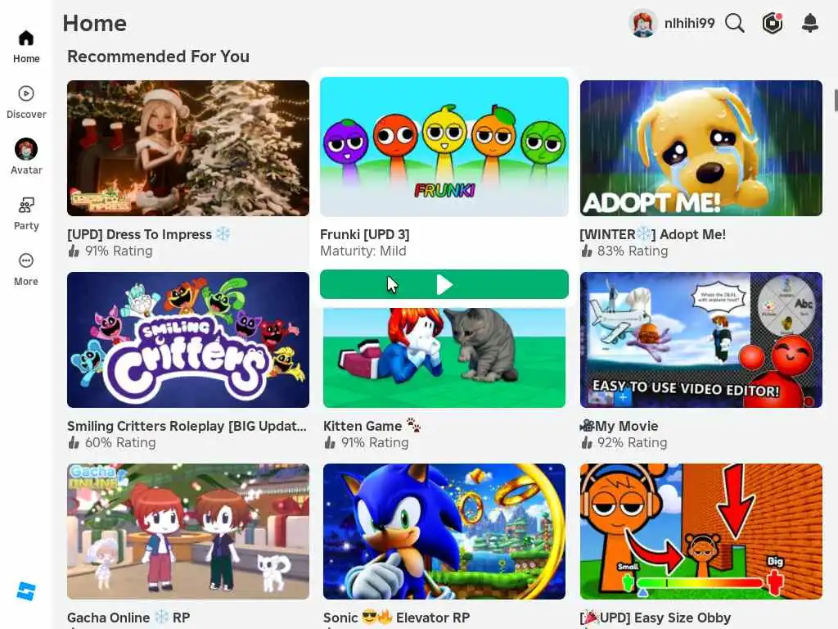Open the Smiling Critters thumbnail
The width and height of the screenshot is (838, 629).
(x=188, y=340)
